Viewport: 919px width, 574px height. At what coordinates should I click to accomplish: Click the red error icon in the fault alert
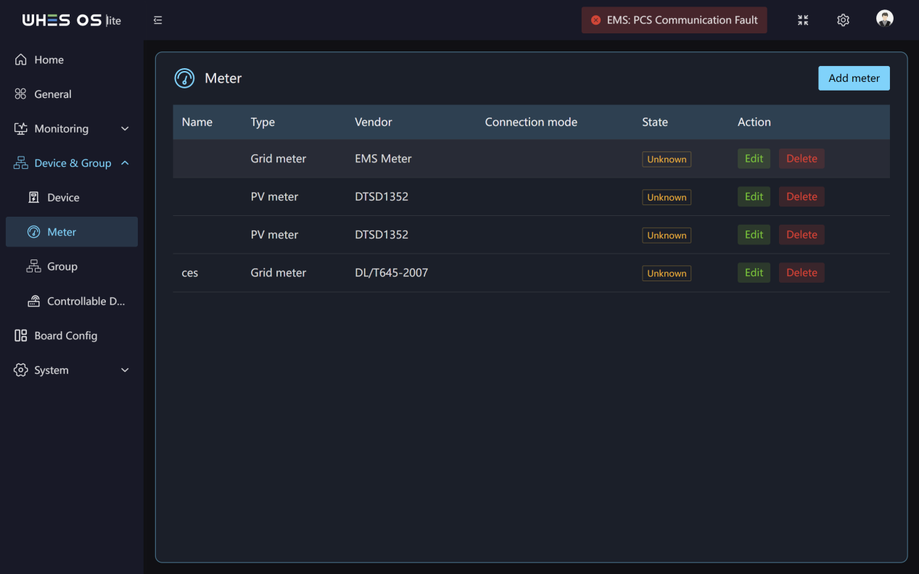pos(596,20)
